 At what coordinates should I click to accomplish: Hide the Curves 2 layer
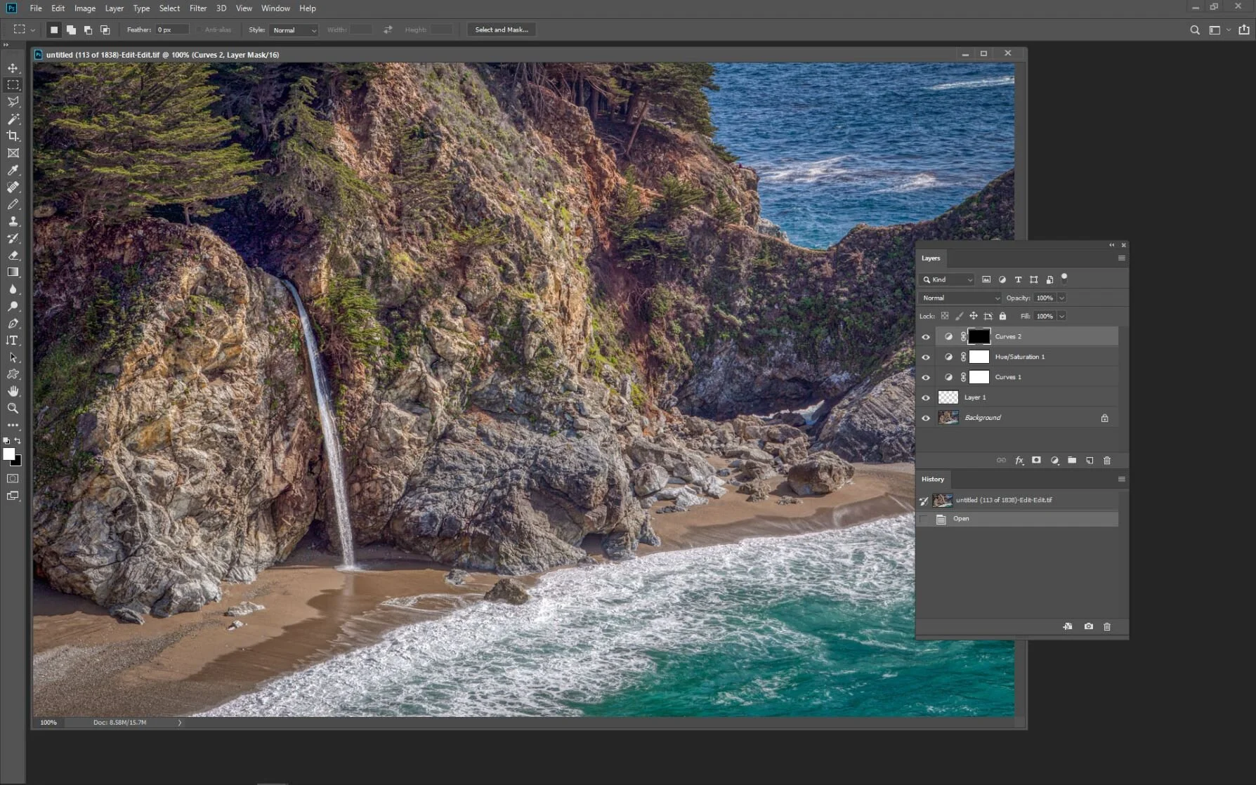coord(926,337)
